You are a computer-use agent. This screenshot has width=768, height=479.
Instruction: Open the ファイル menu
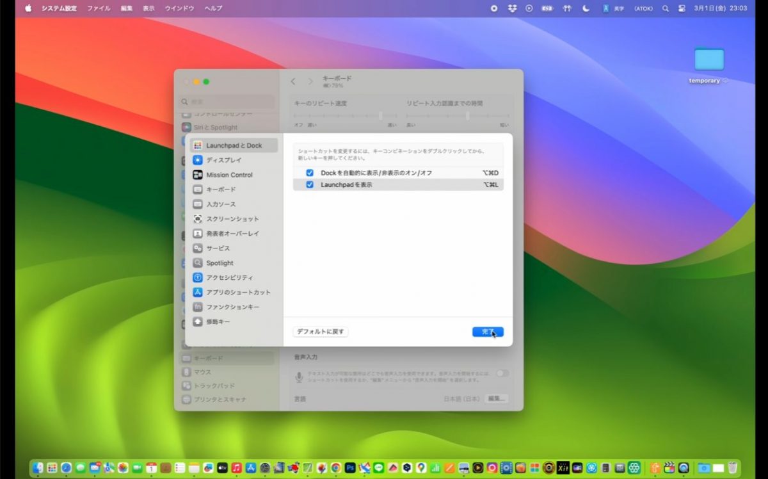(99, 8)
